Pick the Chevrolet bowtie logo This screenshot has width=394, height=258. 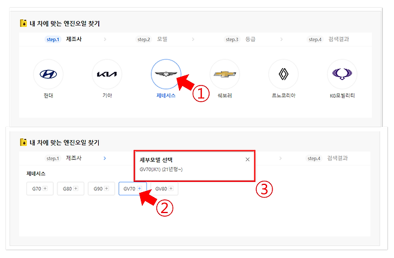click(225, 74)
